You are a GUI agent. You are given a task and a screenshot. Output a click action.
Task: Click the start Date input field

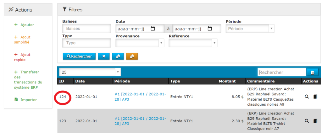[140, 29]
